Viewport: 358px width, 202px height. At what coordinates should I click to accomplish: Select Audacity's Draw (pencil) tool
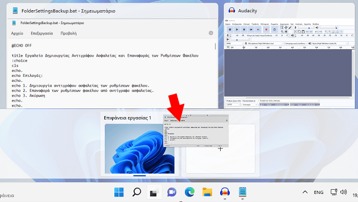290,28
